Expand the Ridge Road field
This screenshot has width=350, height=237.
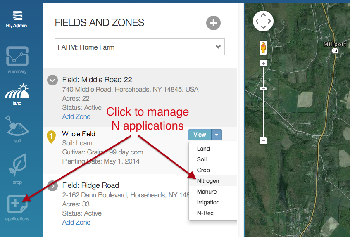tap(52, 186)
